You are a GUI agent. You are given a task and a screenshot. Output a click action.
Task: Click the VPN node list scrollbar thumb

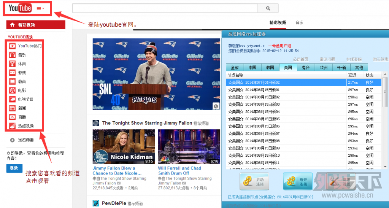[x=385, y=92]
